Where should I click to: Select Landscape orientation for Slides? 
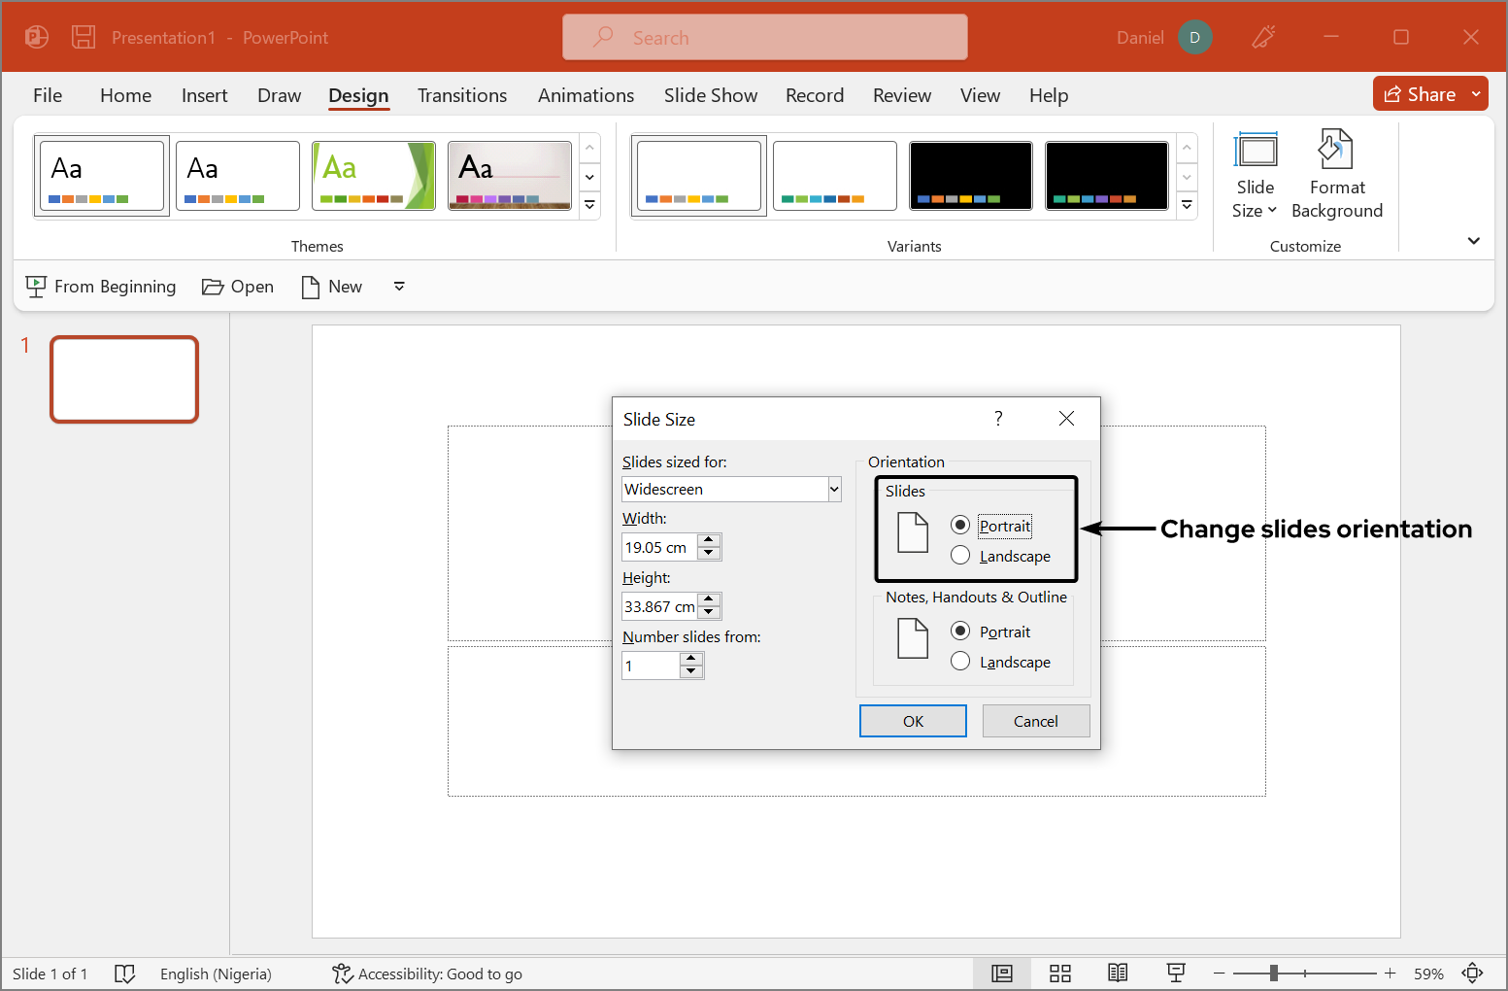pyautogui.click(x=960, y=556)
